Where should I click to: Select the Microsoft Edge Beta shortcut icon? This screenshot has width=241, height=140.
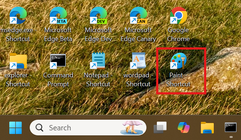point(58,16)
